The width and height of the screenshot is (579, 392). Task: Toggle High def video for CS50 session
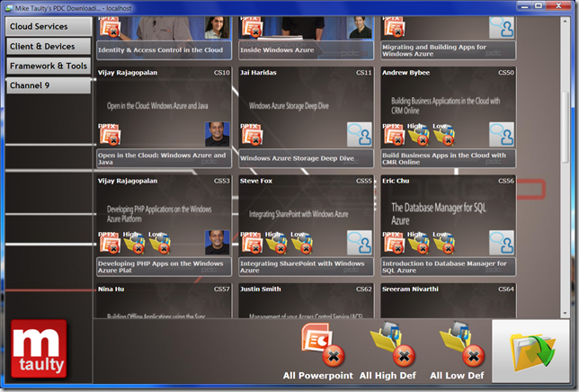tap(418, 134)
